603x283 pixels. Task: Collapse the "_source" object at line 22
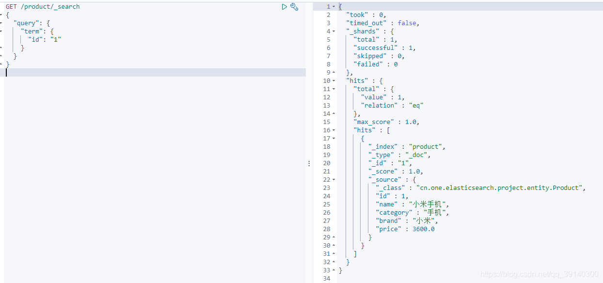333,180
